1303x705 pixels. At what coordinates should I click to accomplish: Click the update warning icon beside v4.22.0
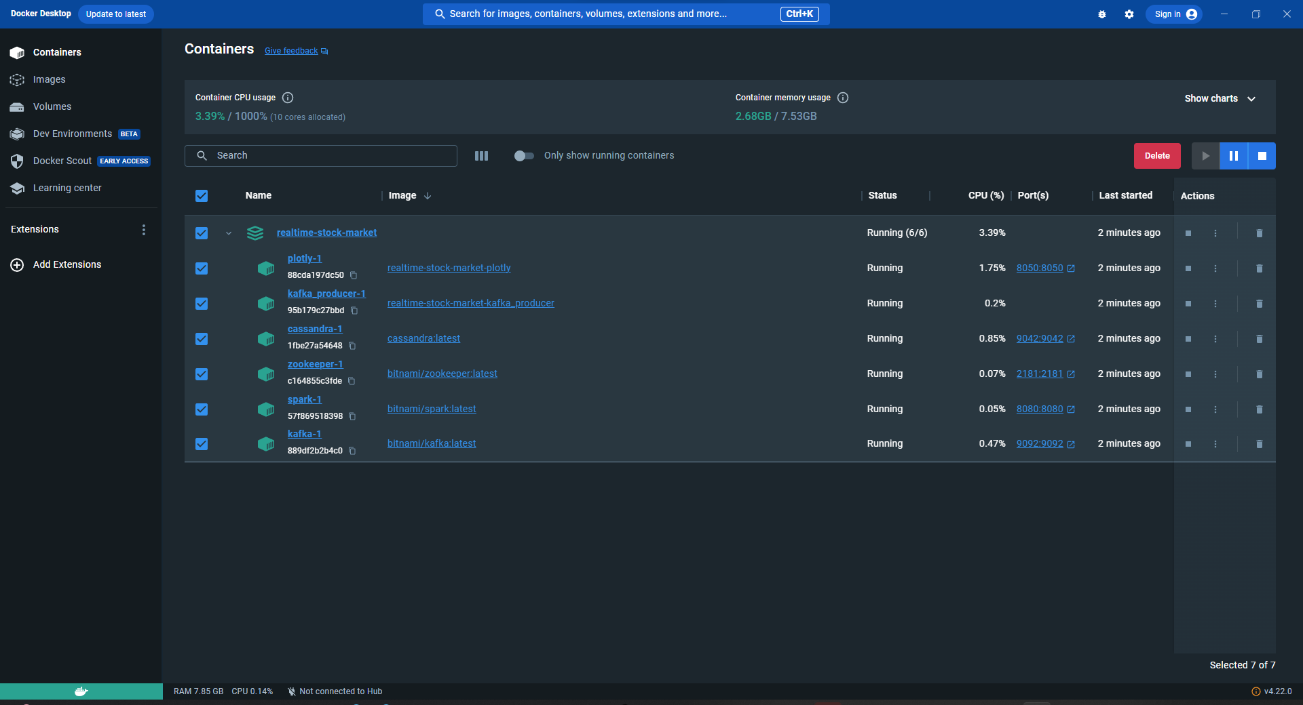click(x=1256, y=691)
